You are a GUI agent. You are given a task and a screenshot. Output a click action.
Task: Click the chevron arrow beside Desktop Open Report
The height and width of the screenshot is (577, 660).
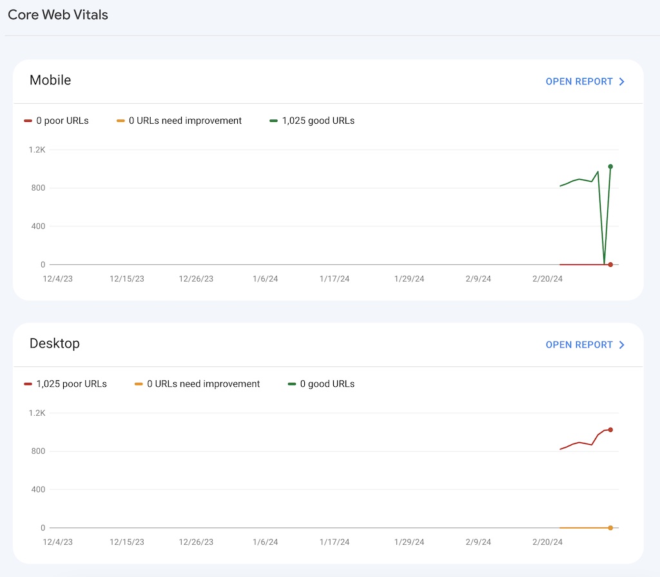click(622, 345)
